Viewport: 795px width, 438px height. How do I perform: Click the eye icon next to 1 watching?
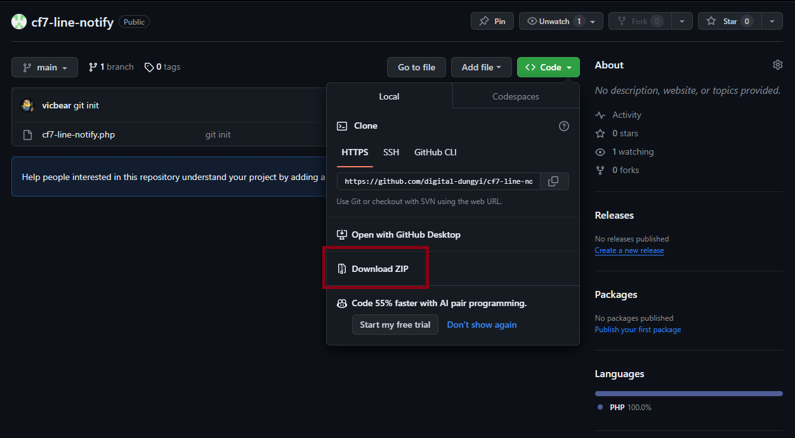(600, 152)
